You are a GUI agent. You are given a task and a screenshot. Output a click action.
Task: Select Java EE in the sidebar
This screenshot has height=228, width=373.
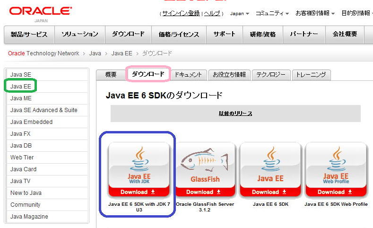(x=47, y=87)
